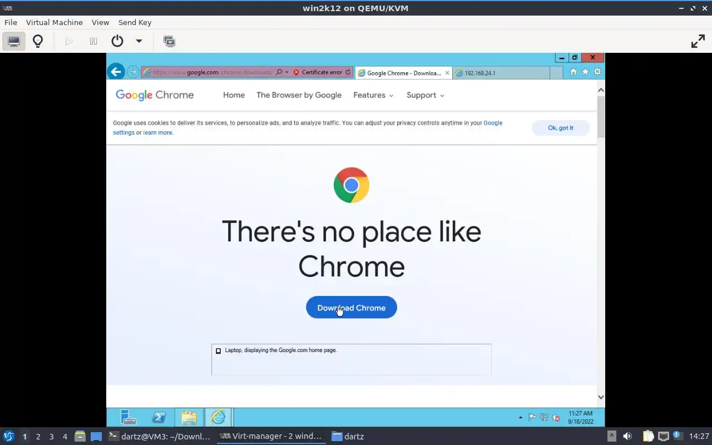Image resolution: width=712 pixels, height=445 pixels.
Task: Open the Internet Explorer Home icon
Action: click(573, 72)
